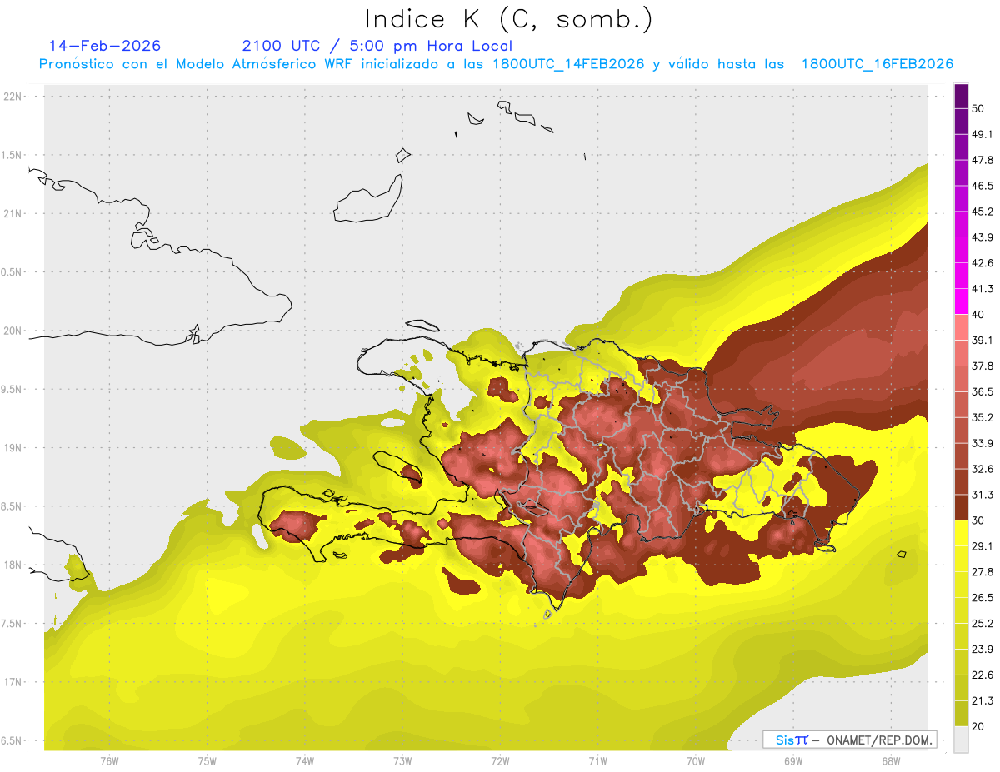Click the '68W' longitude label
1000x772 pixels.
click(890, 761)
